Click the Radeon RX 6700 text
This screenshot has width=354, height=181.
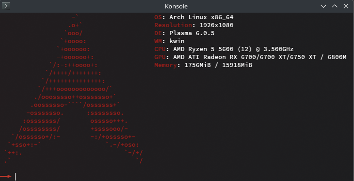pyautogui.click(x=239, y=57)
